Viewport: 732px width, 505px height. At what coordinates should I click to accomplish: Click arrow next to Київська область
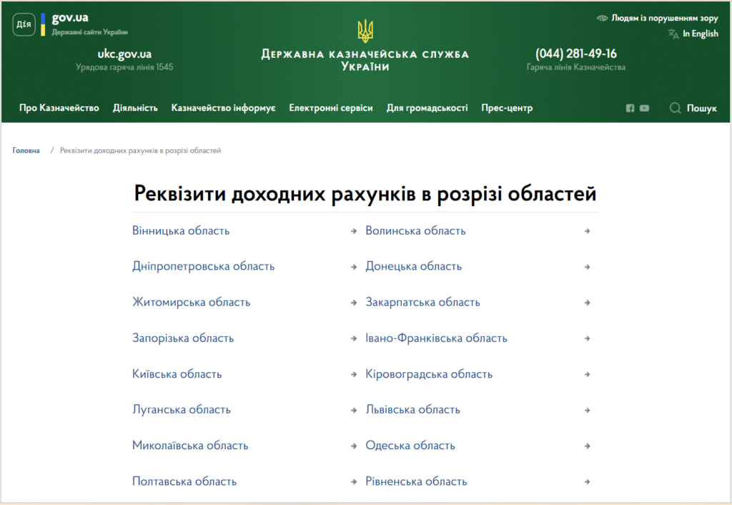click(354, 374)
